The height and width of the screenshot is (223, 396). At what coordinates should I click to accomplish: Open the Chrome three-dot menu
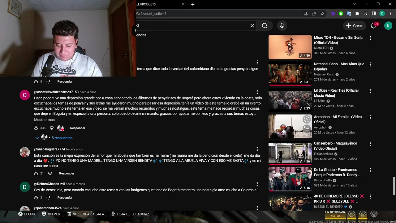(390, 14)
